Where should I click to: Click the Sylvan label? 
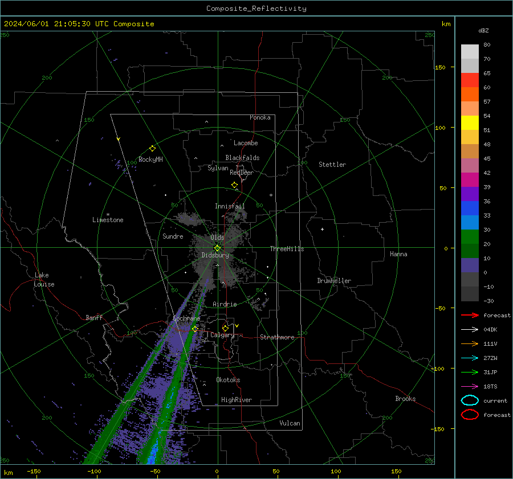[218, 168]
